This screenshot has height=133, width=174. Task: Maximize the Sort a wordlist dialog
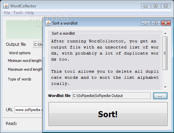point(156,23)
